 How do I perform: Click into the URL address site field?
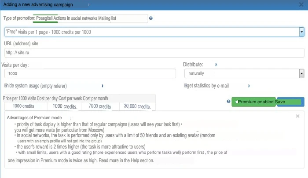coord(154,53)
